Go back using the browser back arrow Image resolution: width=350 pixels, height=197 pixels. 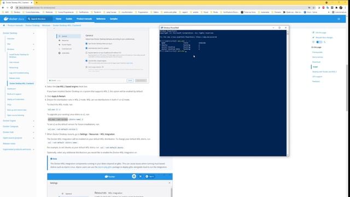3,8
